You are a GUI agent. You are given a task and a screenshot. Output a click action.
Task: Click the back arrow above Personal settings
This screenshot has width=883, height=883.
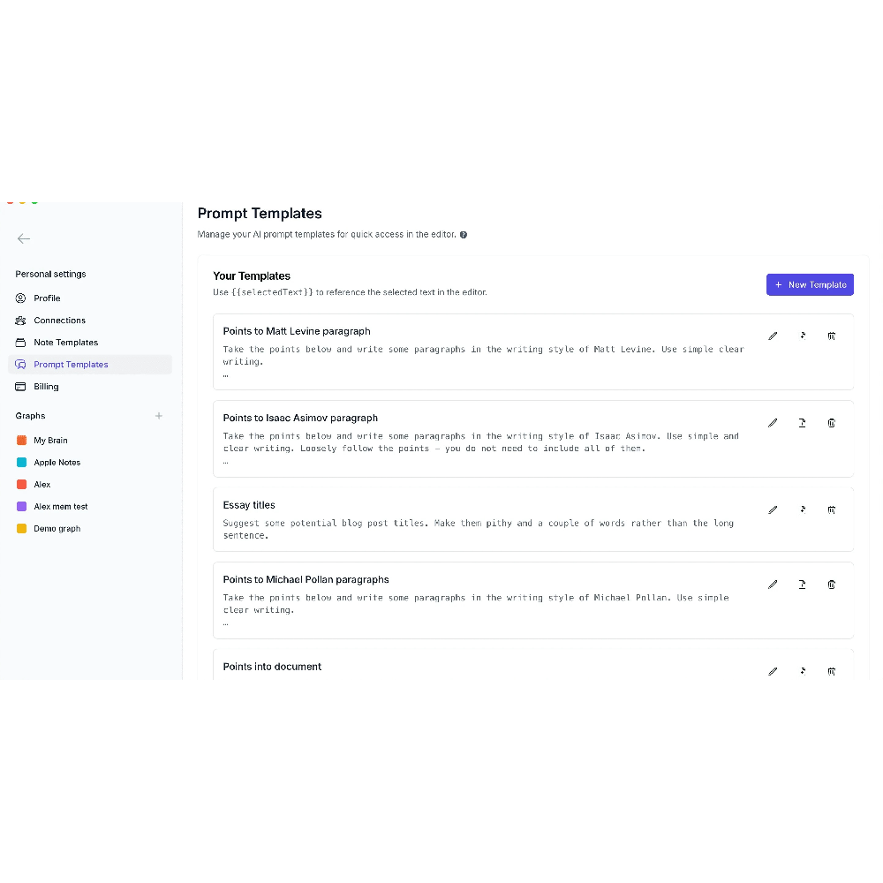tap(24, 238)
